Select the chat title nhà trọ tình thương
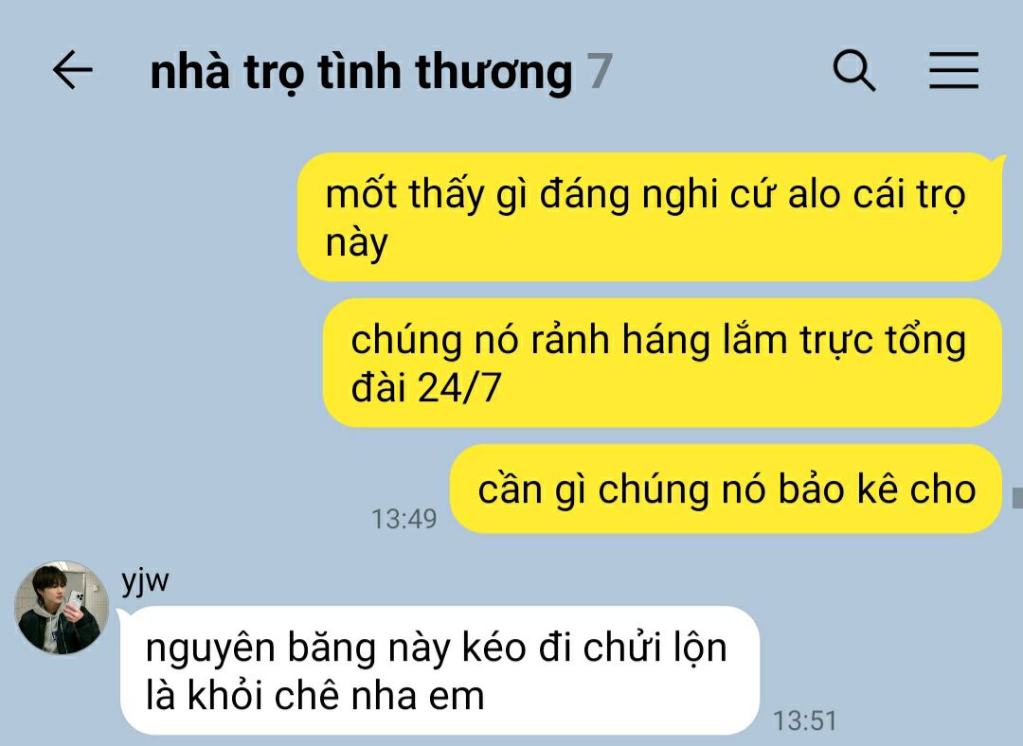This screenshot has height=746, width=1023. tap(361, 72)
